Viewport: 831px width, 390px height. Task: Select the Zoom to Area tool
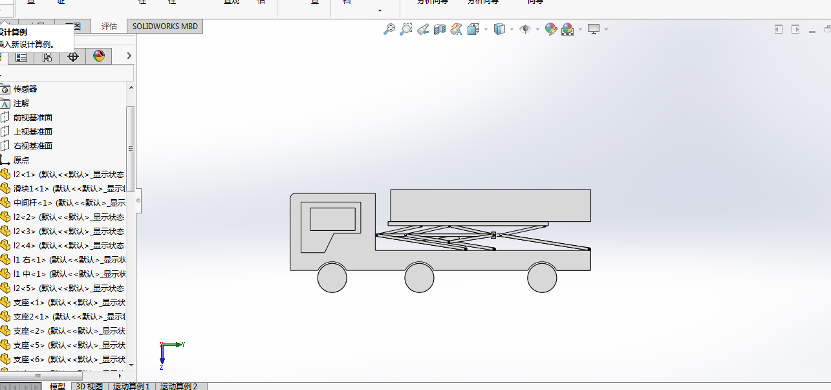coord(406,29)
